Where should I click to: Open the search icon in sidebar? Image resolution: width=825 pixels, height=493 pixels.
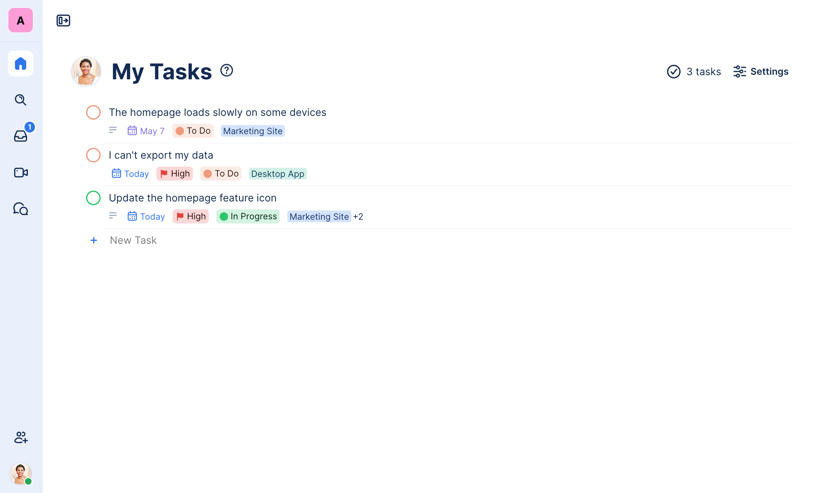coord(21,100)
